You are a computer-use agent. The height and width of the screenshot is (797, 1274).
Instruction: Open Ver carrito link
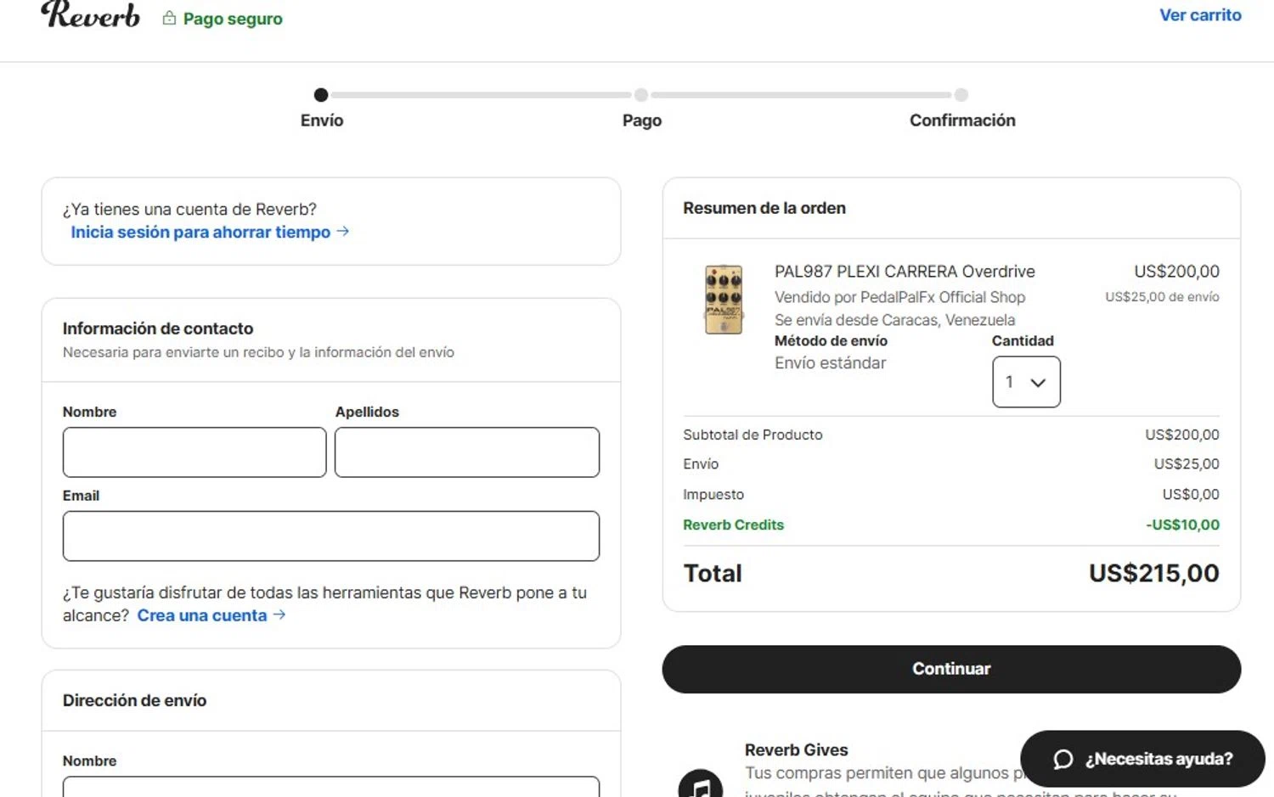click(1199, 15)
